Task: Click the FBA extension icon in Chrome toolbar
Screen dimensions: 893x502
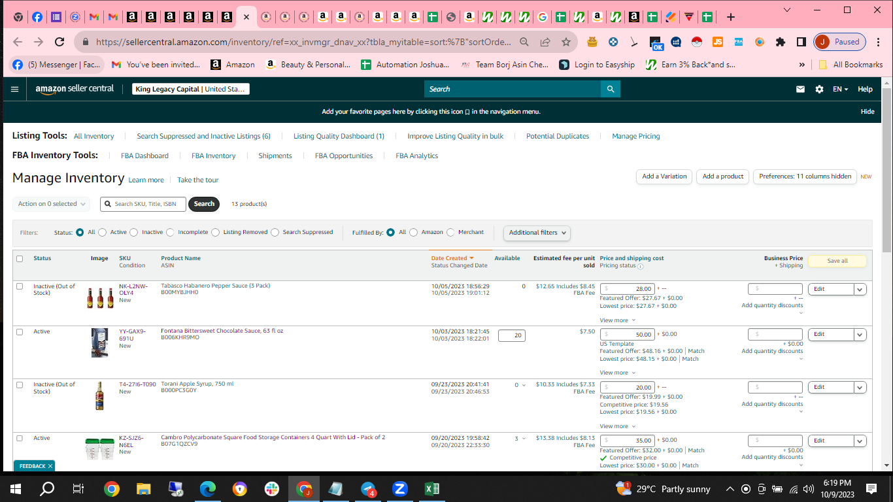Action: point(738,42)
